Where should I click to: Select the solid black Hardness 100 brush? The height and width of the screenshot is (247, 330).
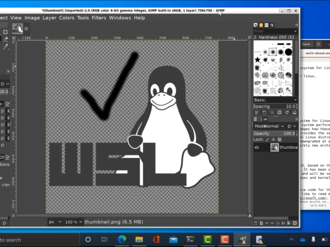(288, 52)
